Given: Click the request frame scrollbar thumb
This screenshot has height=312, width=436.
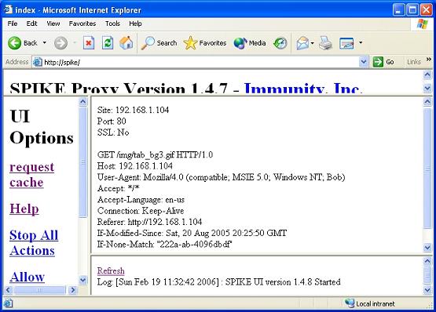Looking at the screenshot, I should (427, 169).
